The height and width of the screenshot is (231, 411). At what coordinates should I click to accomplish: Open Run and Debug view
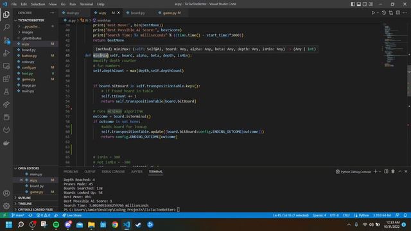[x=6, y=53]
